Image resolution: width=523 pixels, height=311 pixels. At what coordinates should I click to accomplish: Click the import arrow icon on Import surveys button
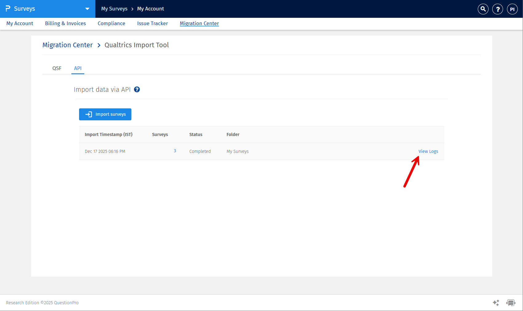(x=88, y=114)
